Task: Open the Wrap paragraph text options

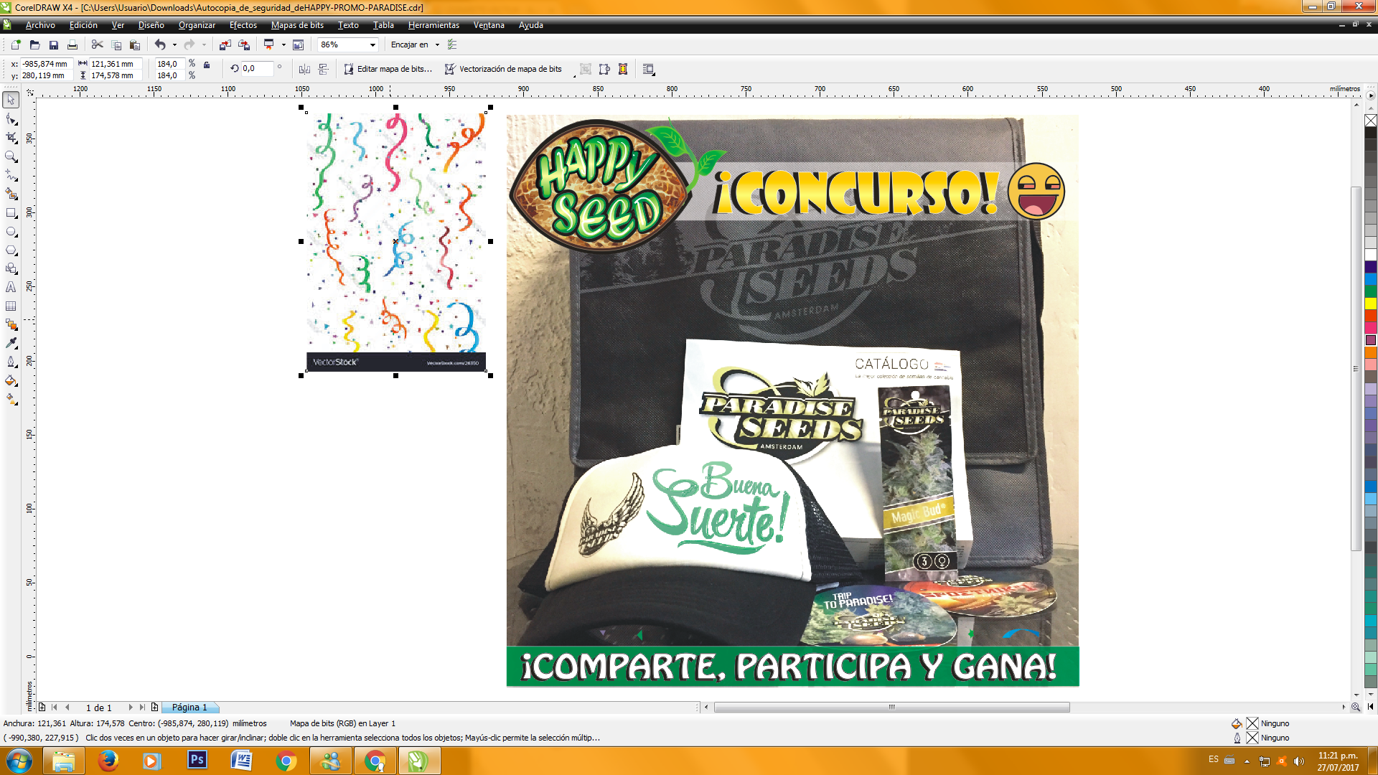Action: pyautogui.click(x=649, y=69)
